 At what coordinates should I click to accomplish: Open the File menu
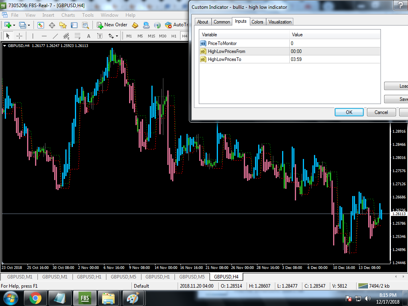(x=15, y=15)
